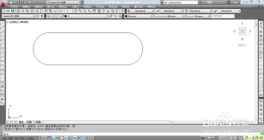The width and height of the screenshot is (264, 140).
Task: Select the Move modify tool
Action: [x=261, y=44]
